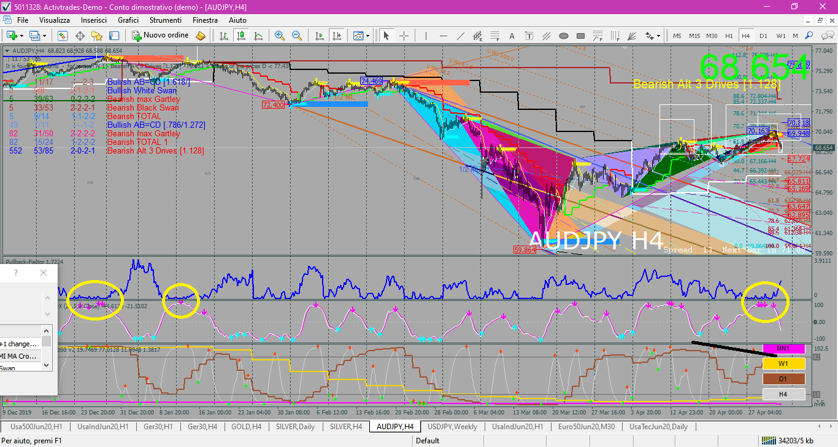Open the Strumenti menu

(x=166, y=20)
